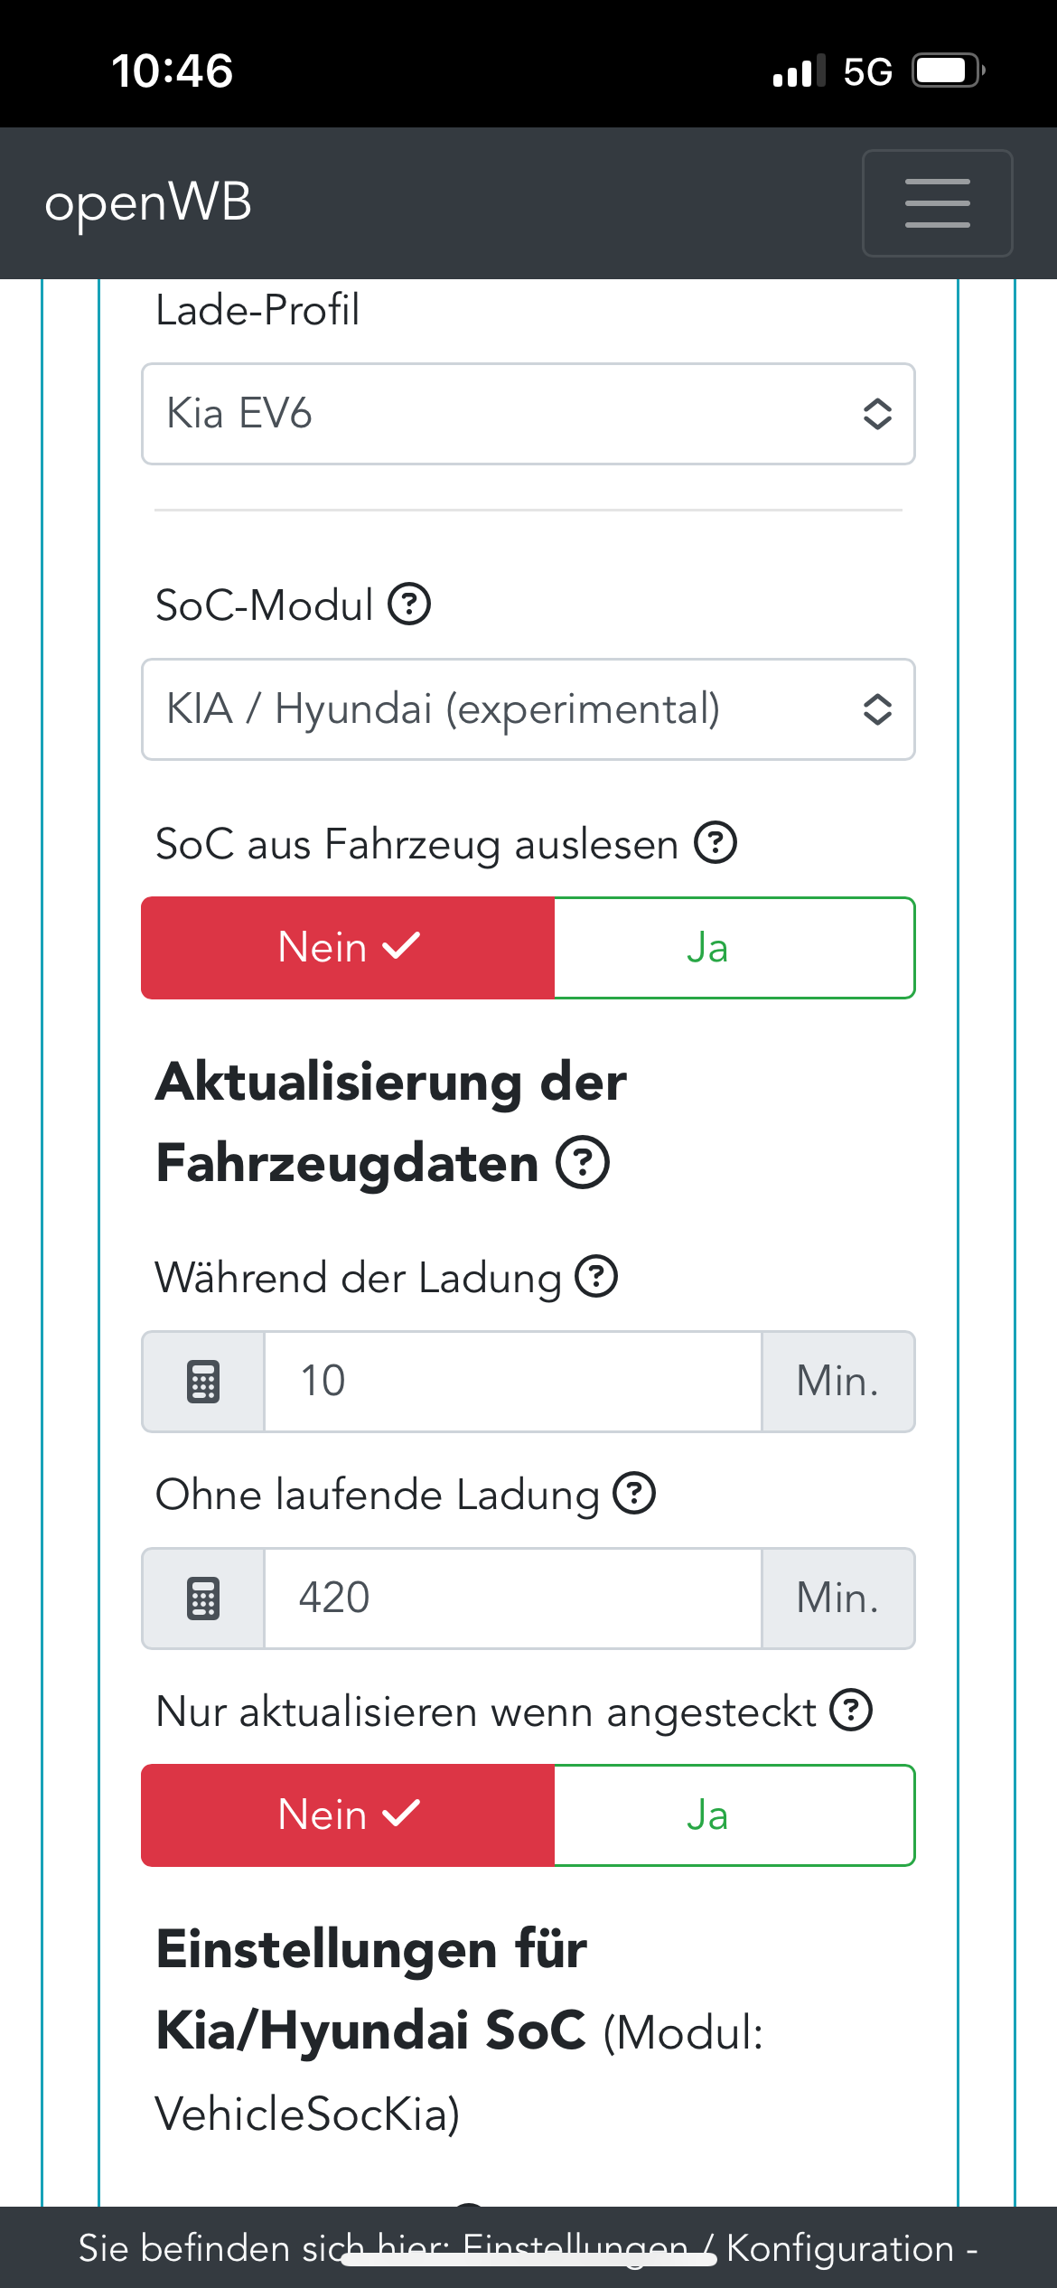Screen dimensions: 1057x2288
Task: Focus the Ohne laufende Ladung minutes field
Action: [x=512, y=1599]
